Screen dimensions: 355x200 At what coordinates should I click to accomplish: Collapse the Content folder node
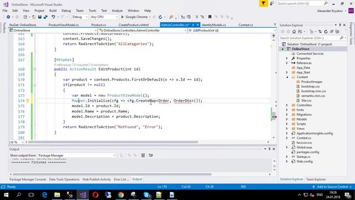coord(287,77)
